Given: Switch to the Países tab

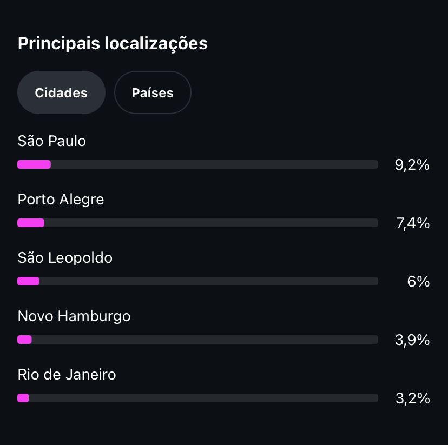Looking at the screenshot, I should point(153,92).
